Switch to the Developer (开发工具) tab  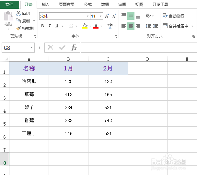160,5
